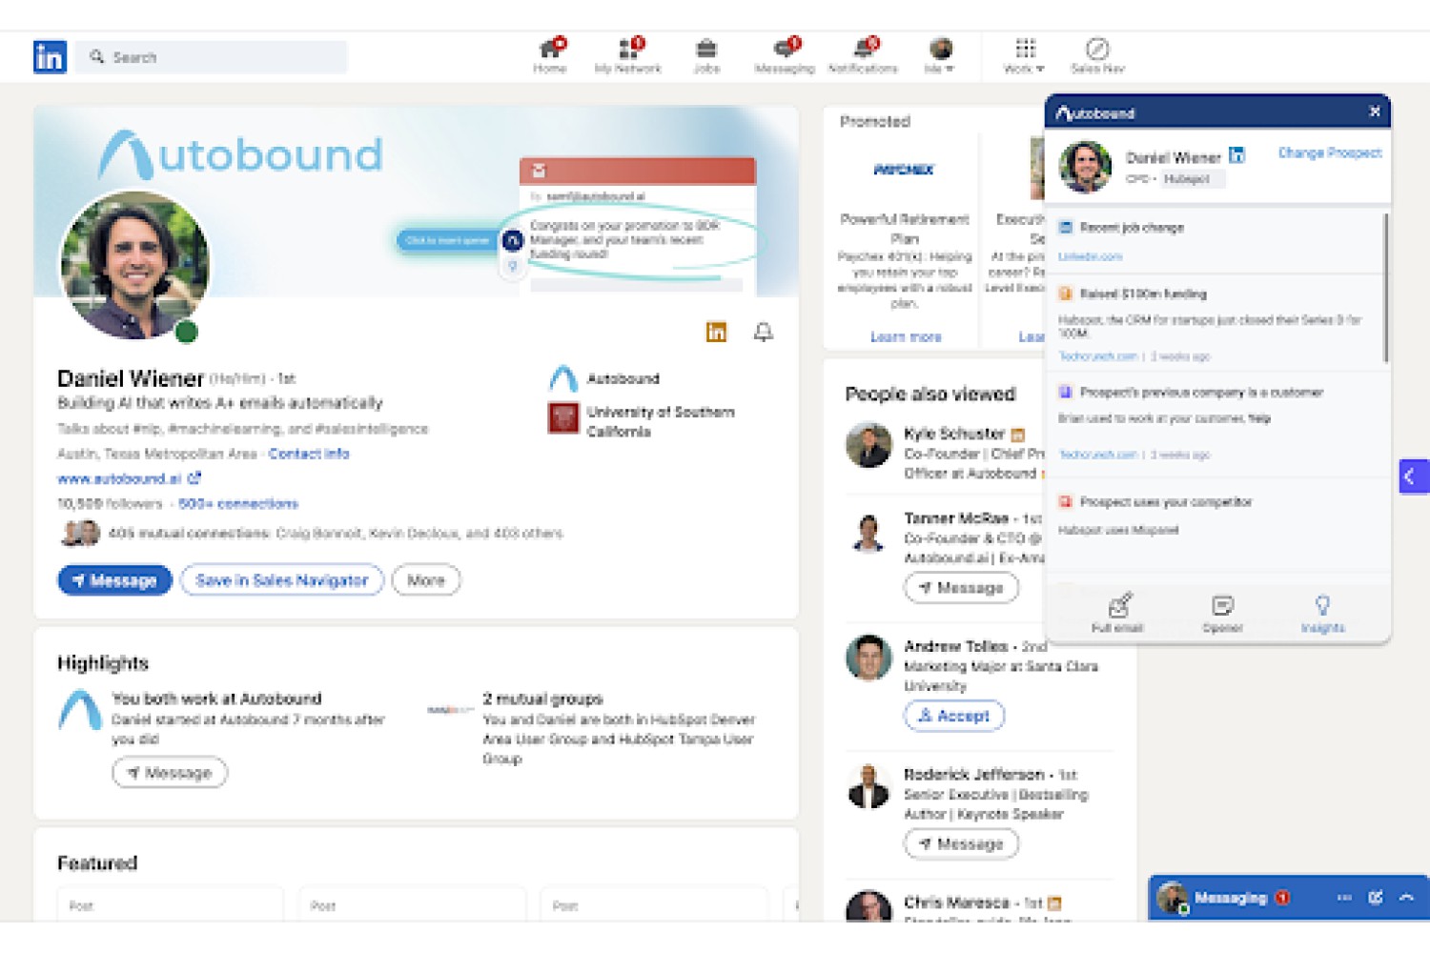Open www.autobound.ai website link

coord(129,478)
